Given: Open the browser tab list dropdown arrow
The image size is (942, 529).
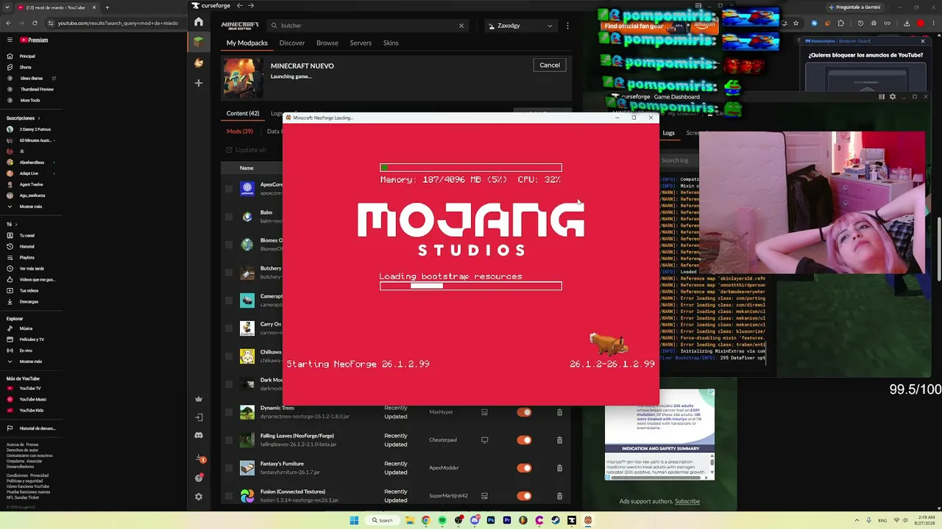Looking at the screenshot, I should coord(8,7).
